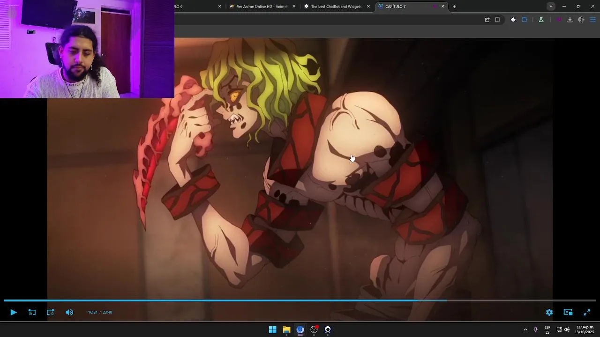Open browser downloads
Viewport: 600px width, 337px height.
570,20
